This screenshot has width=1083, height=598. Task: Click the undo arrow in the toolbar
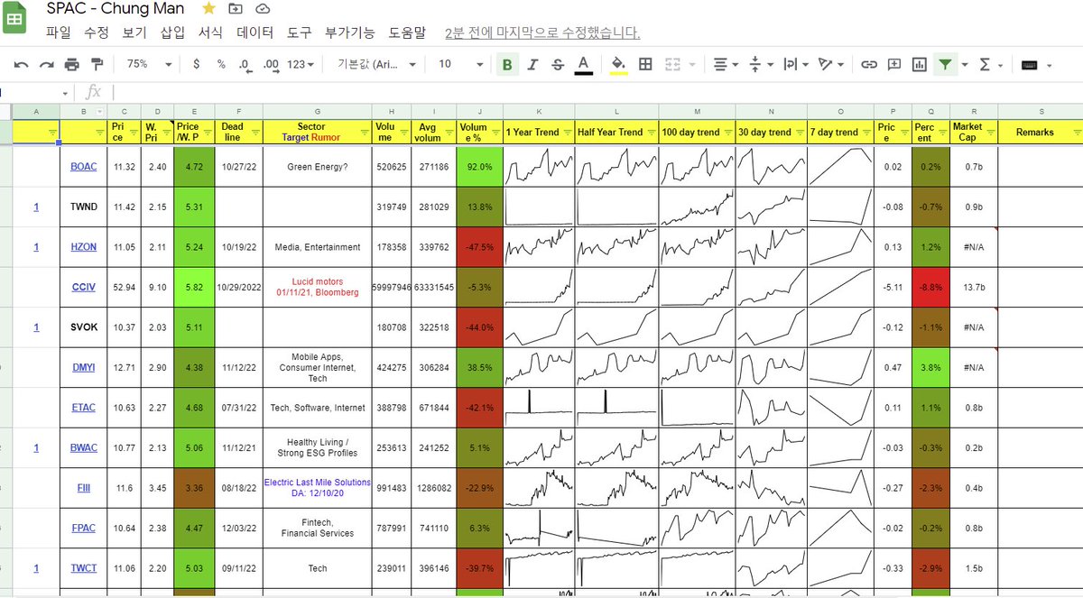pos(22,65)
